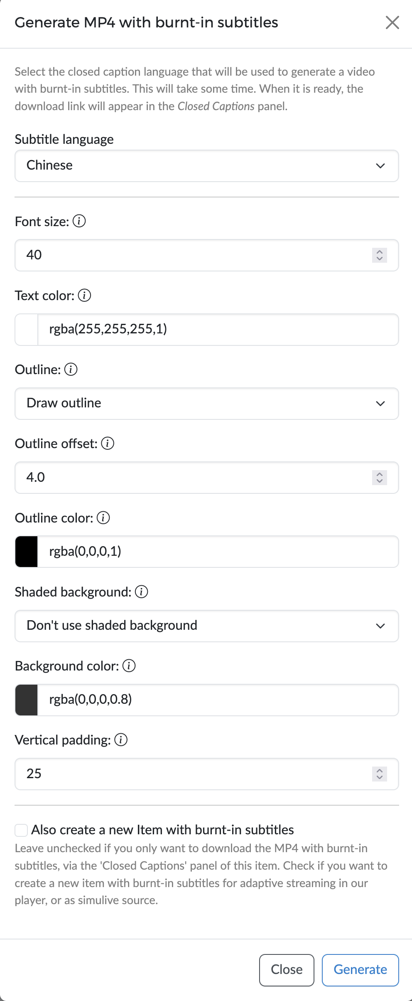Viewport: 412px width, 1001px height.
Task: Open the Subtitle language dropdown
Action: tap(207, 166)
